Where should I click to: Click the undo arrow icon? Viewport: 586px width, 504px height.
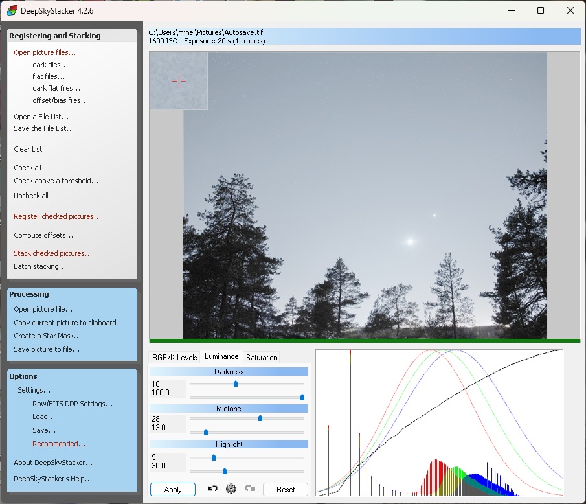[x=212, y=489]
